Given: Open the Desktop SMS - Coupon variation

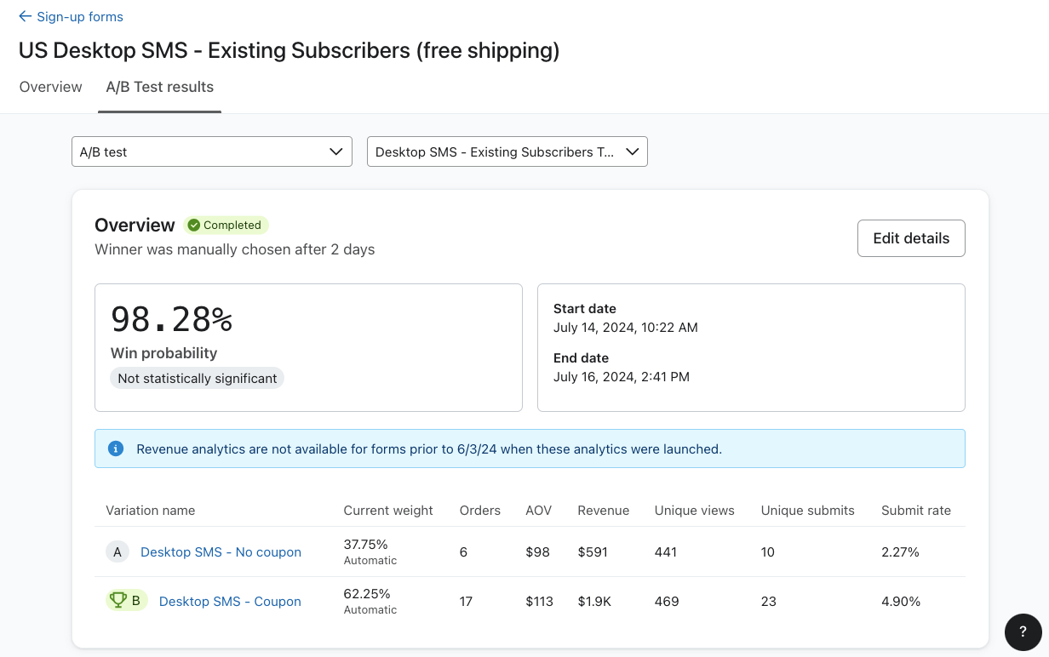Looking at the screenshot, I should (229, 601).
